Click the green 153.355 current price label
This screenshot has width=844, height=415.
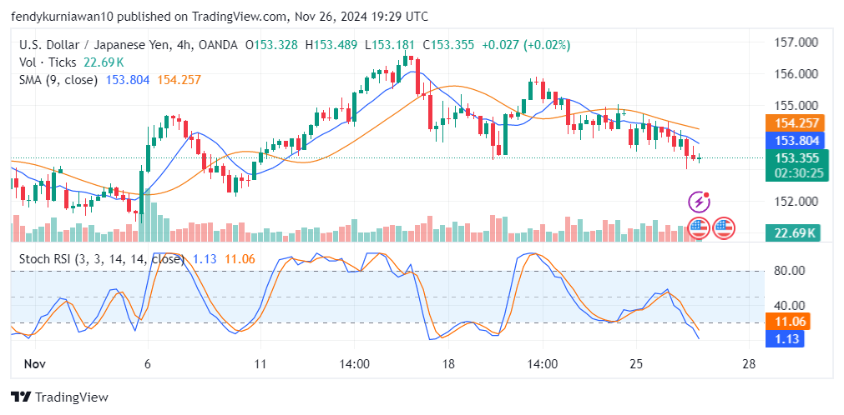797,158
